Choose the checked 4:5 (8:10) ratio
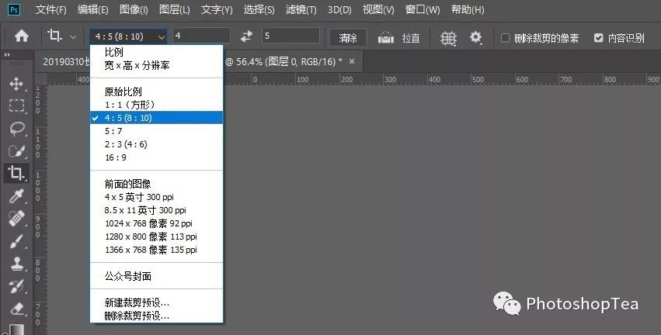 [x=157, y=118]
